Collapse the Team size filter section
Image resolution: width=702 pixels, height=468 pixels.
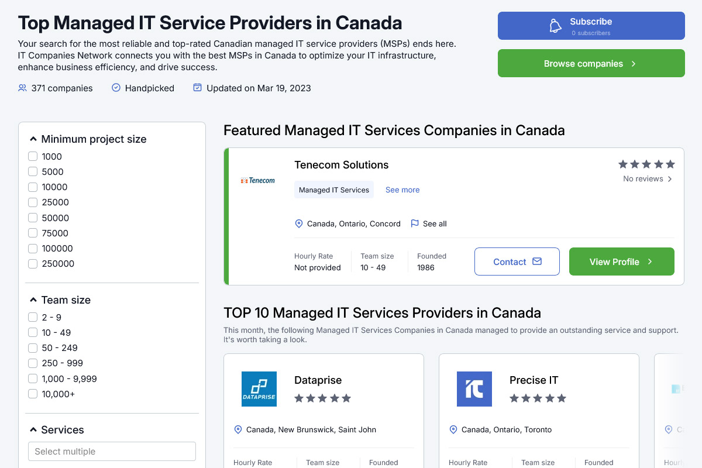[x=33, y=300]
